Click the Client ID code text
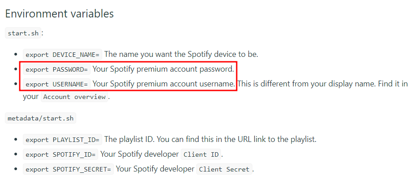The image size is (416, 180). (x=201, y=154)
